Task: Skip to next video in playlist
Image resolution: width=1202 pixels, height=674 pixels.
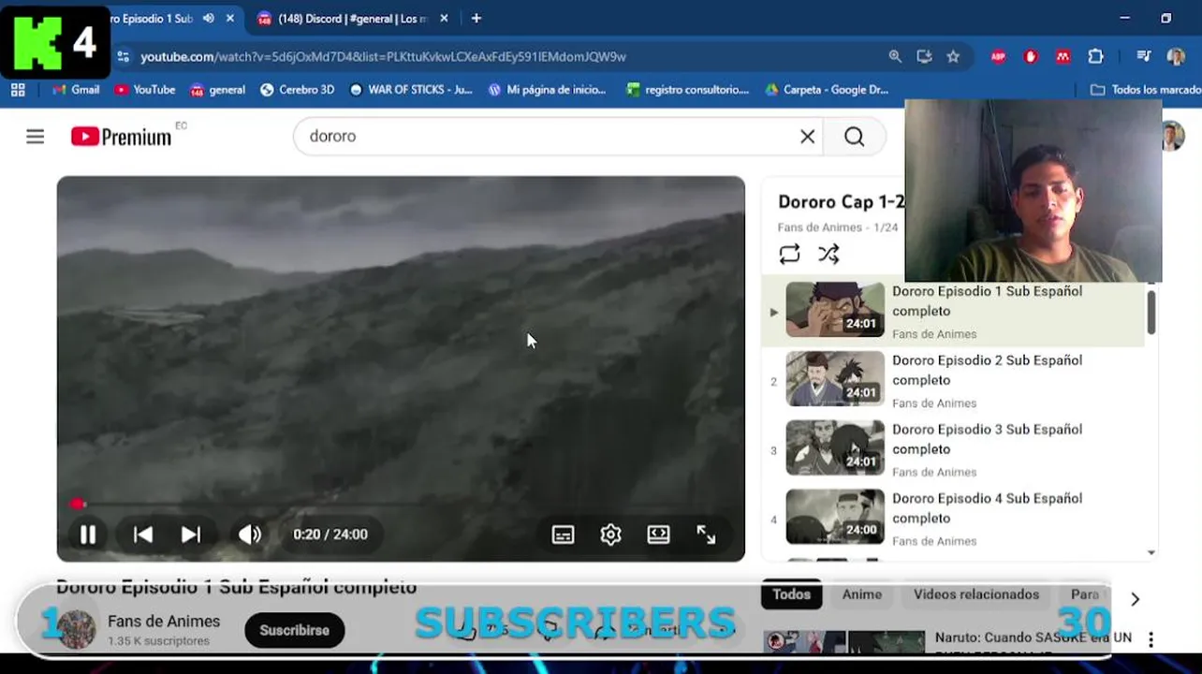Action: point(191,535)
